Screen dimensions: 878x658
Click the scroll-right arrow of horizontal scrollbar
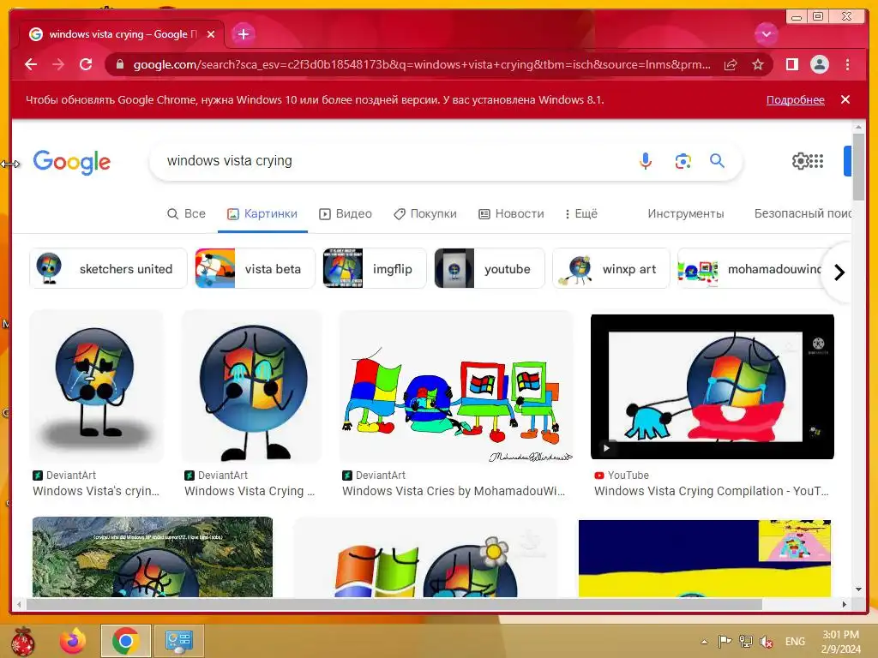coord(845,604)
